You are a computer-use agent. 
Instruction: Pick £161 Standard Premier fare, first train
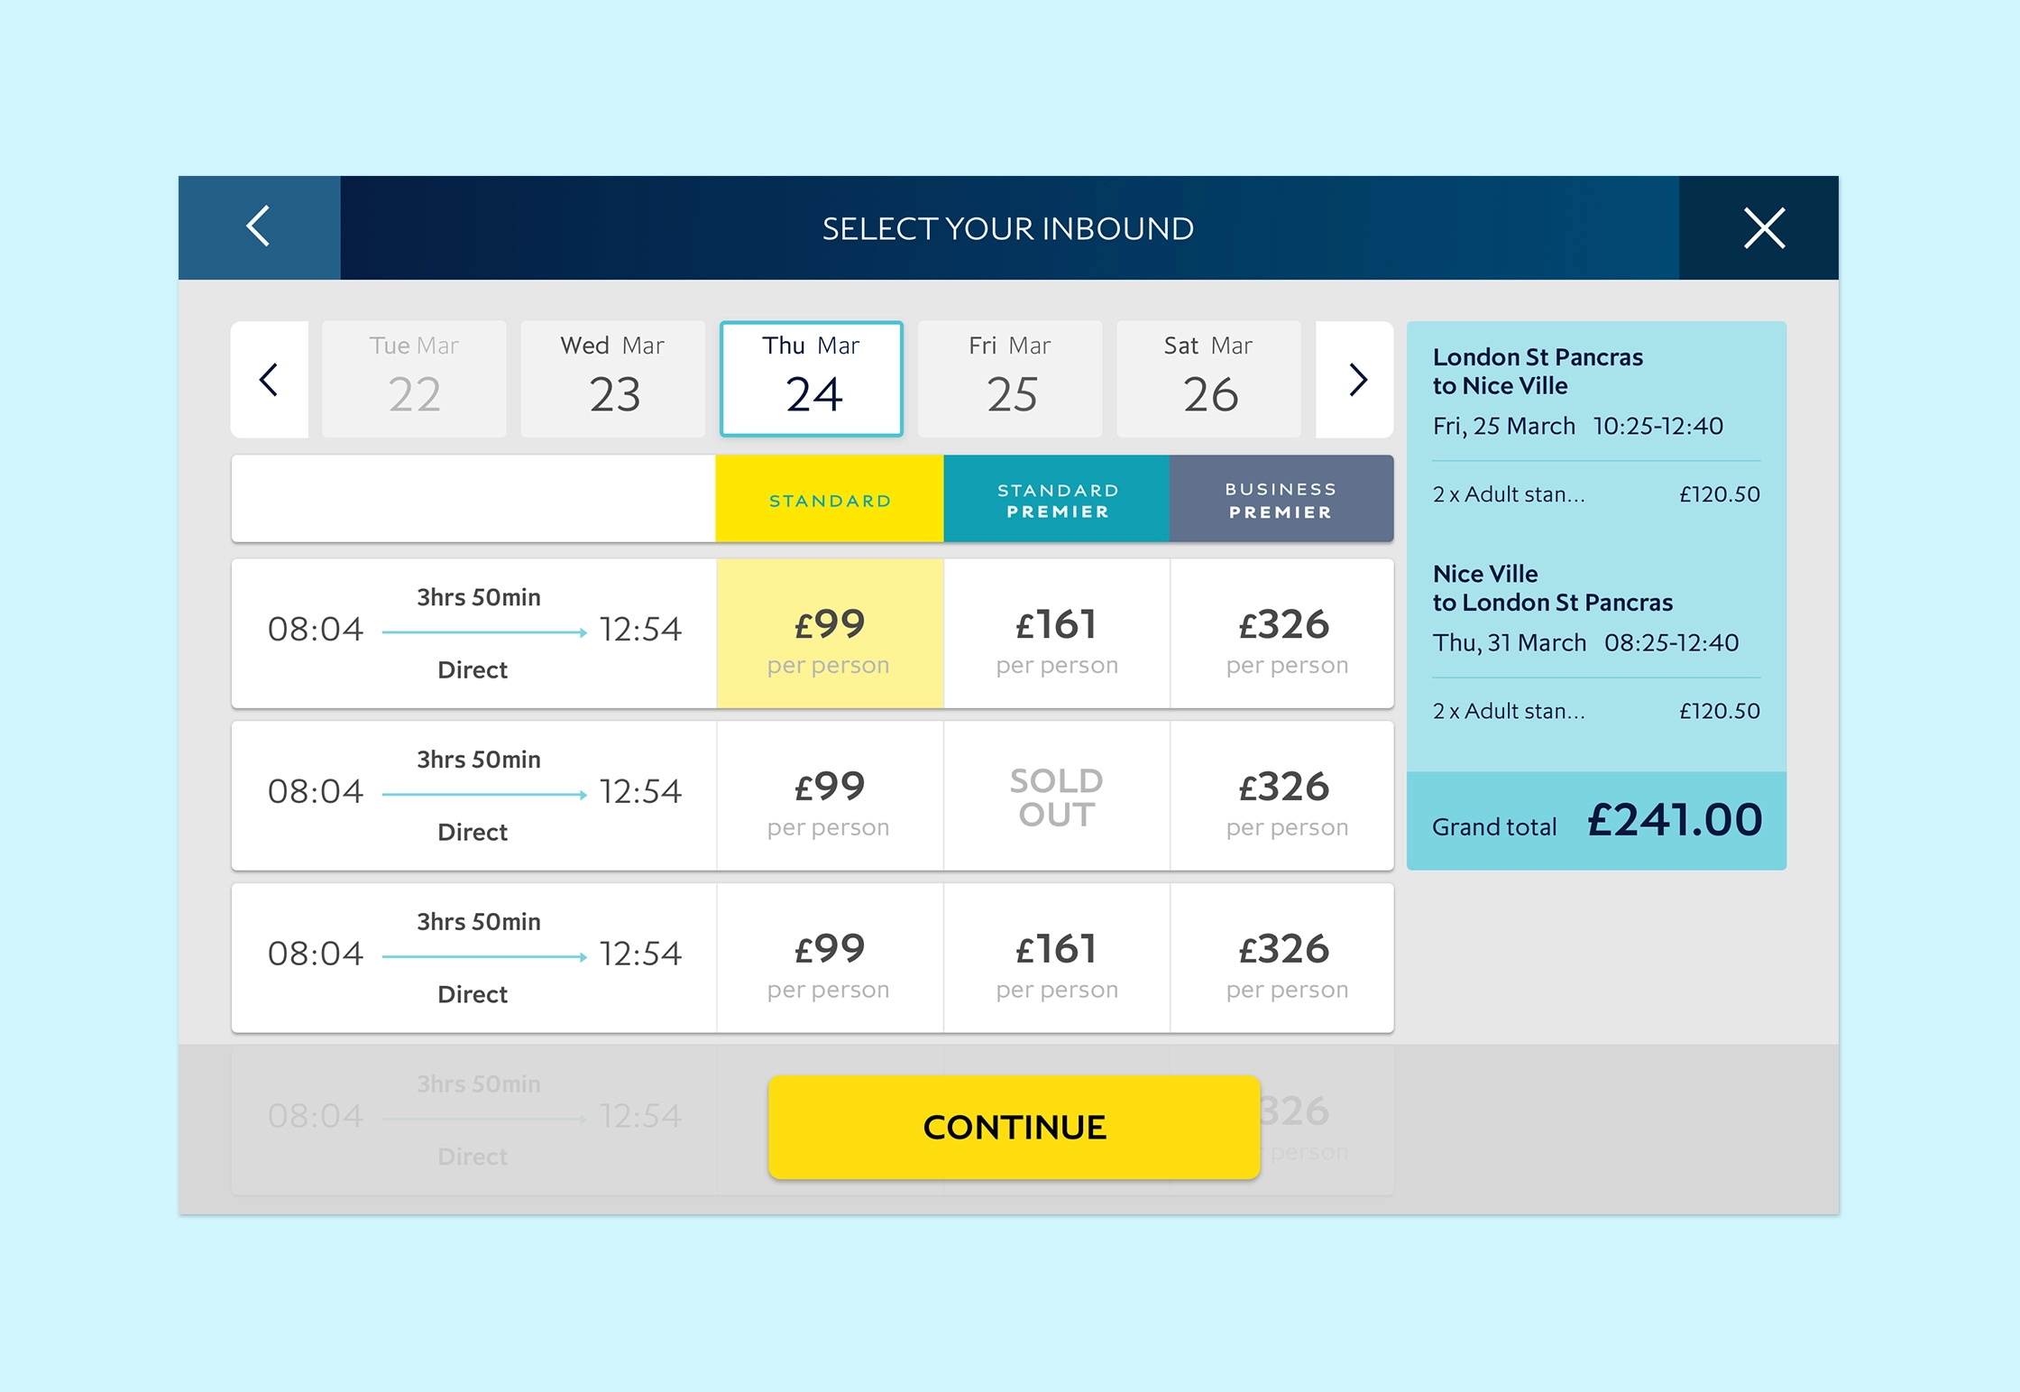point(1057,634)
